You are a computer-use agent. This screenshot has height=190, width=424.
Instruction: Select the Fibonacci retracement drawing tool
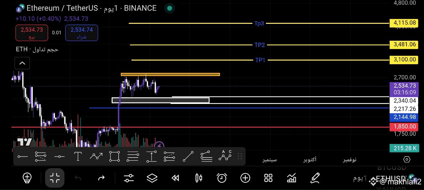tap(40, 156)
